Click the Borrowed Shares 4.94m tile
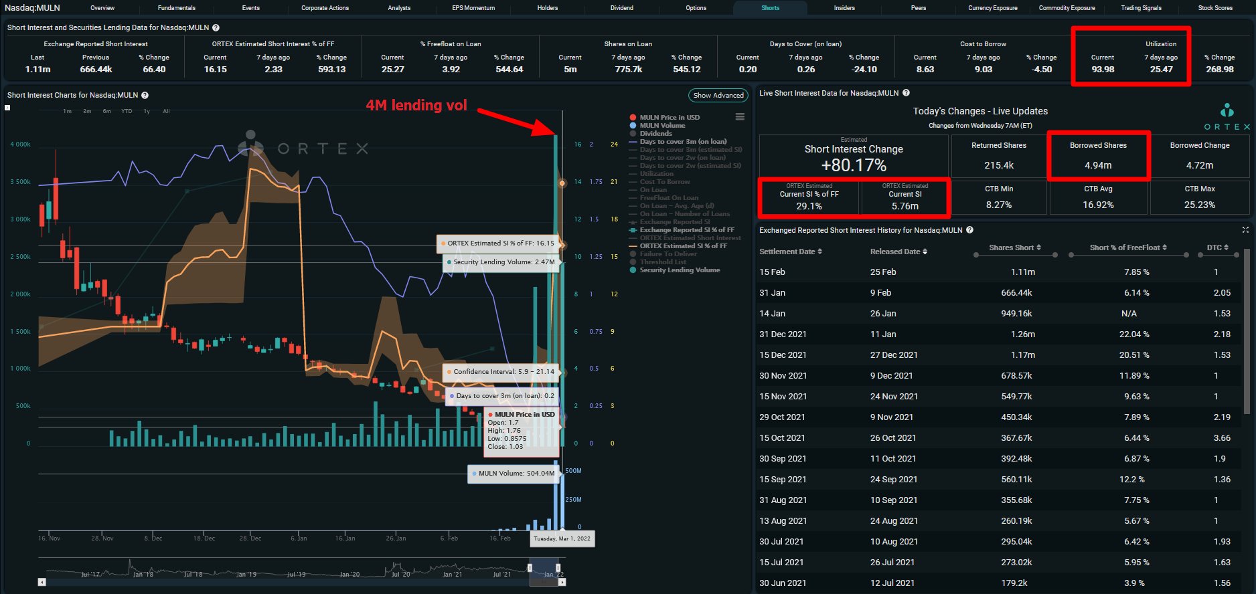 [1098, 156]
